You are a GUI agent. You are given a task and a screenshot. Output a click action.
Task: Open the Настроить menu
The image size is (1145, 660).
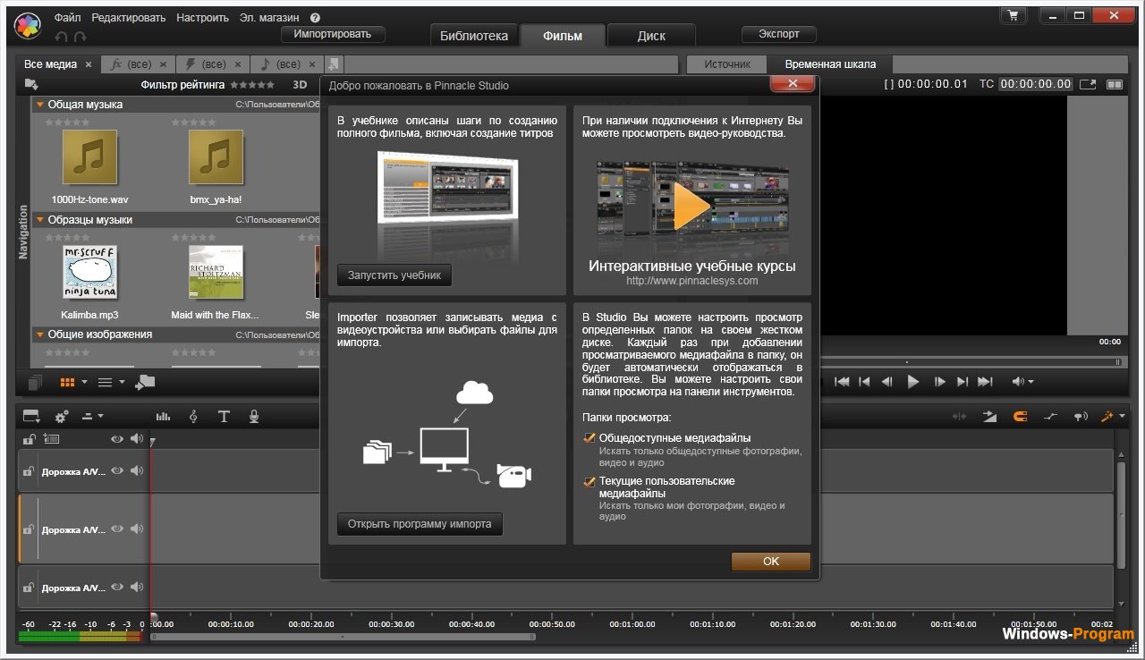tap(202, 16)
